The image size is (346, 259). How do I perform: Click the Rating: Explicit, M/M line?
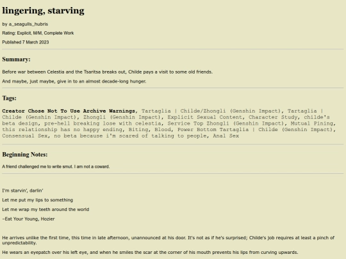point(38,33)
